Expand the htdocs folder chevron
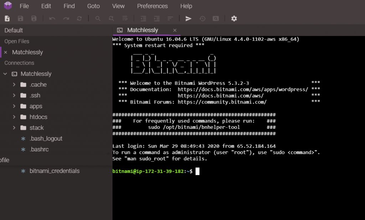Screen dimensions: 365x220 pyautogui.click(x=14, y=117)
